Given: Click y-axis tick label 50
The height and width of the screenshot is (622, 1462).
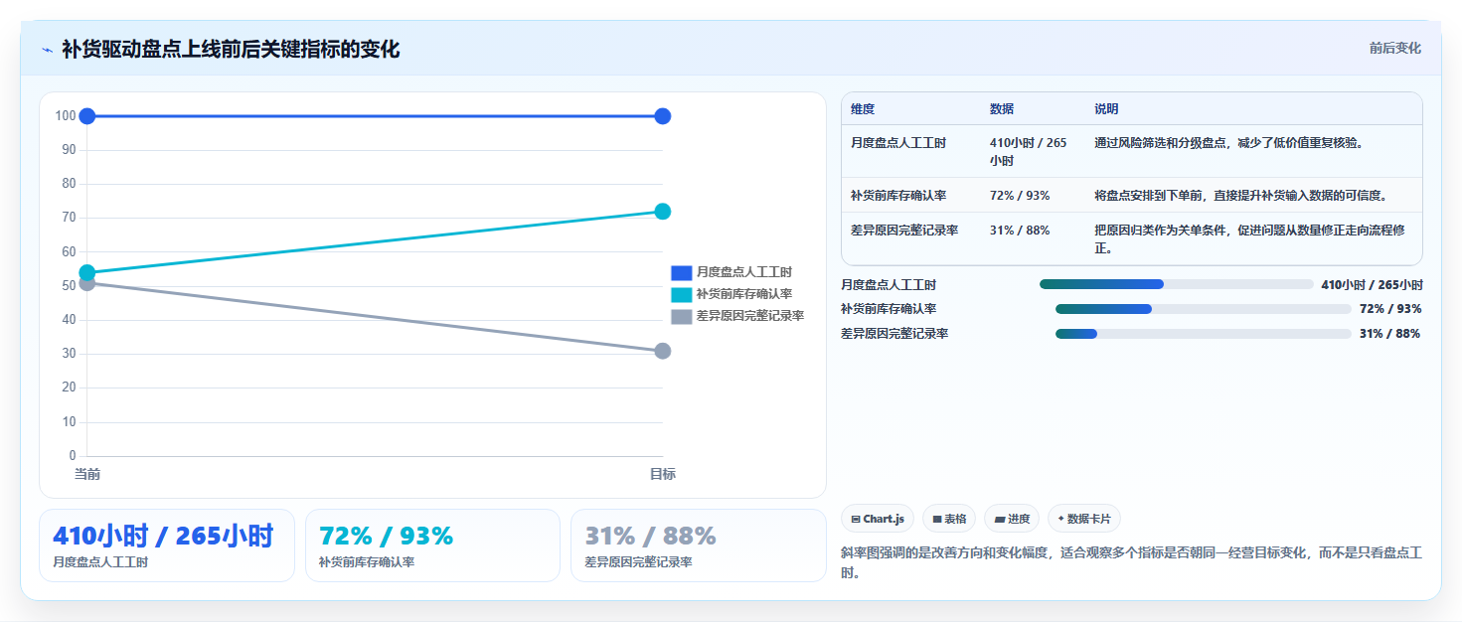Looking at the screenshot, I should [x=70, y=286].
